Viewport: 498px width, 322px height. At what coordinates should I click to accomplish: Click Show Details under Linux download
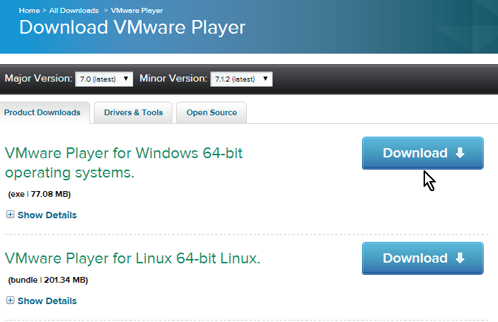[47, 301]
